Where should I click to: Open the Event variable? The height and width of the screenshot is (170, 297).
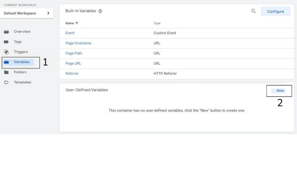(x=70, y=33)
